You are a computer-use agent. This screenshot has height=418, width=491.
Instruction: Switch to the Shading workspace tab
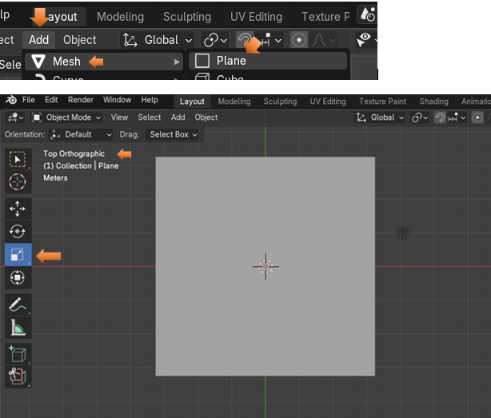pos(433,102)
